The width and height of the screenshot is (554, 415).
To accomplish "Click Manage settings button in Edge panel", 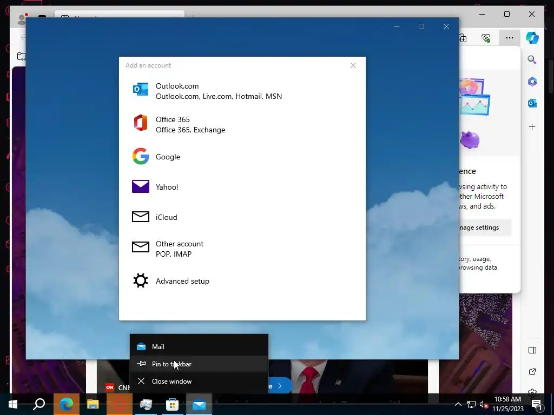I will coord(485,227).
